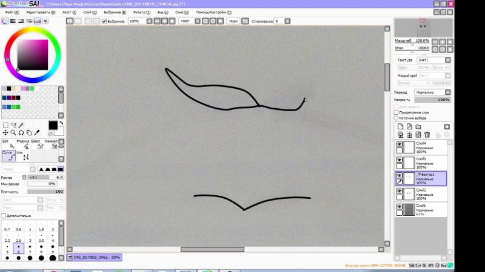Select brush size 2.6 in size list

point(19,240)
